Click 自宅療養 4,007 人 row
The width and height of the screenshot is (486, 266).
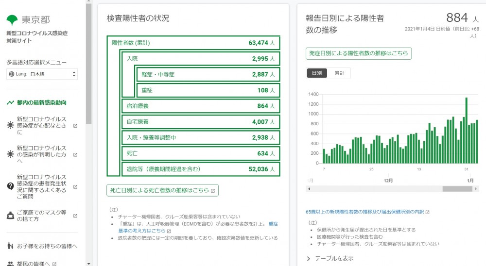click(x=201, y=122)
